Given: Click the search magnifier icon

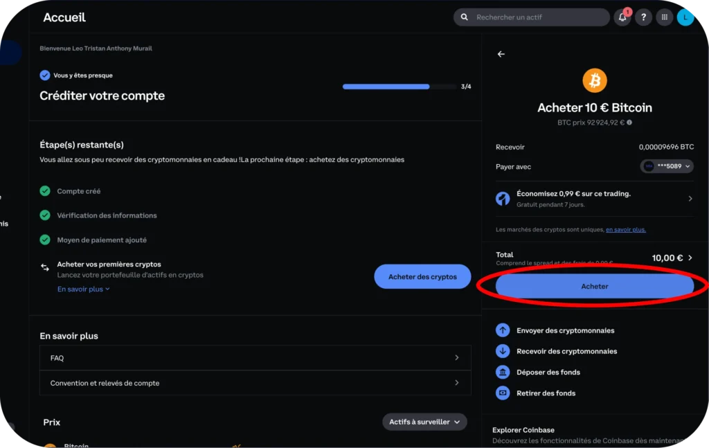Looking at the screenshot, I should (x=465, y=17).
